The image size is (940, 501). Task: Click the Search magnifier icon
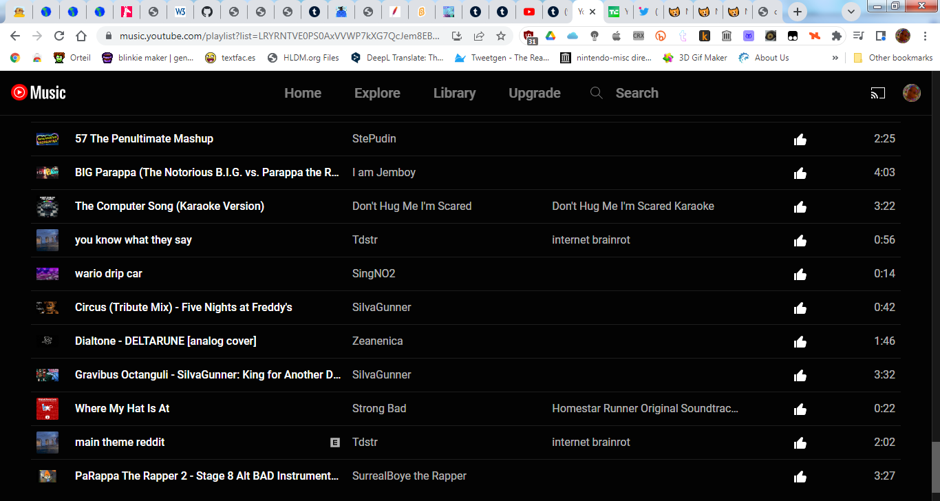click(597, 93)
